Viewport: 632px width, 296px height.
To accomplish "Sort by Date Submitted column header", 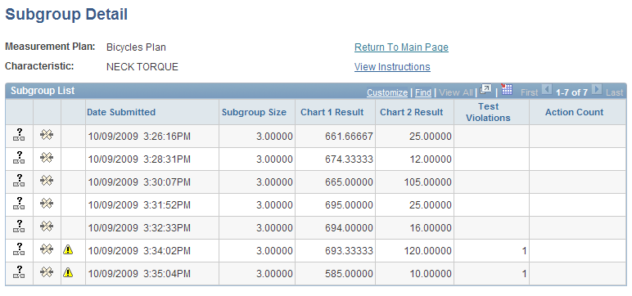I will [121, 112].
